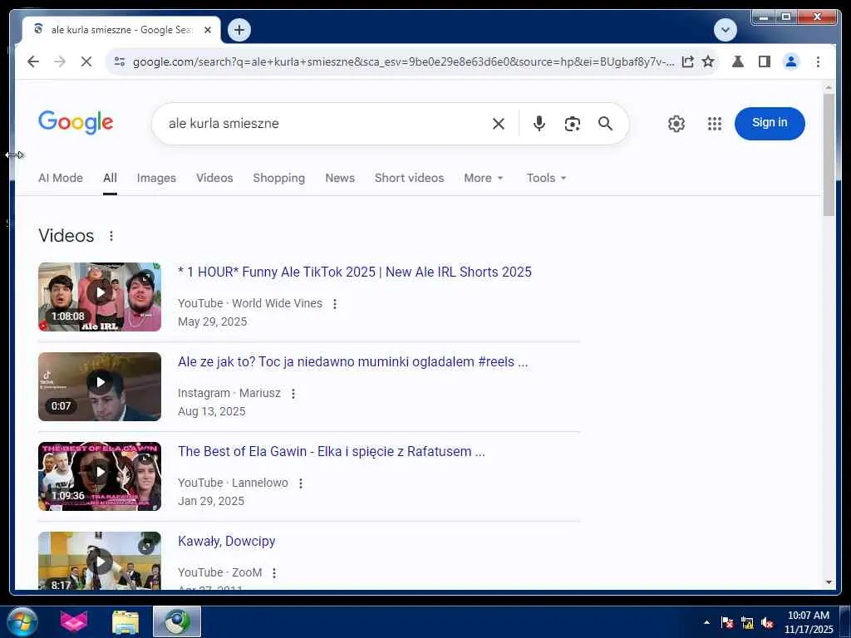Viewport: 851px width, 638px height.
Task: Submit search with the magnifier icon
Action: click(605, 124)
